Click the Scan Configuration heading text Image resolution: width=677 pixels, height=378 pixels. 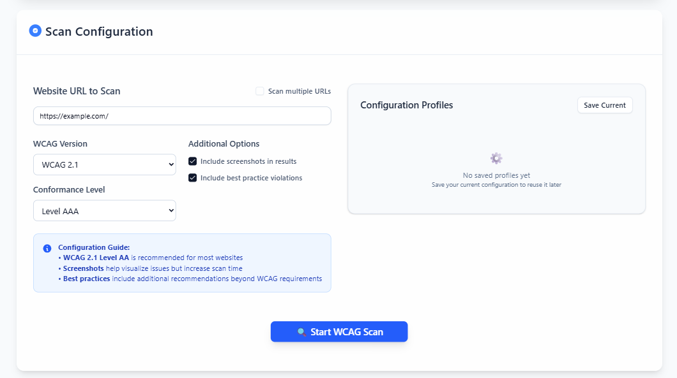[x=99, y=31]
